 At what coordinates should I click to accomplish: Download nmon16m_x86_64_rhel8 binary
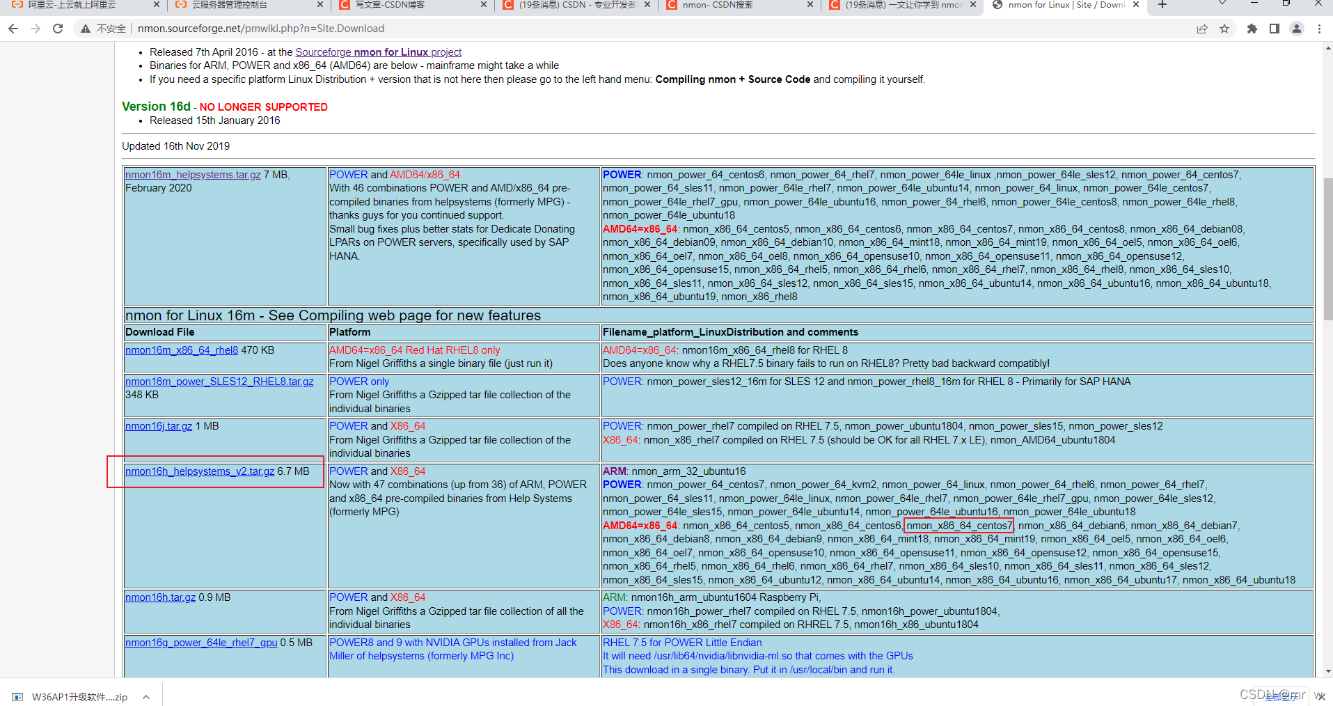182,350
